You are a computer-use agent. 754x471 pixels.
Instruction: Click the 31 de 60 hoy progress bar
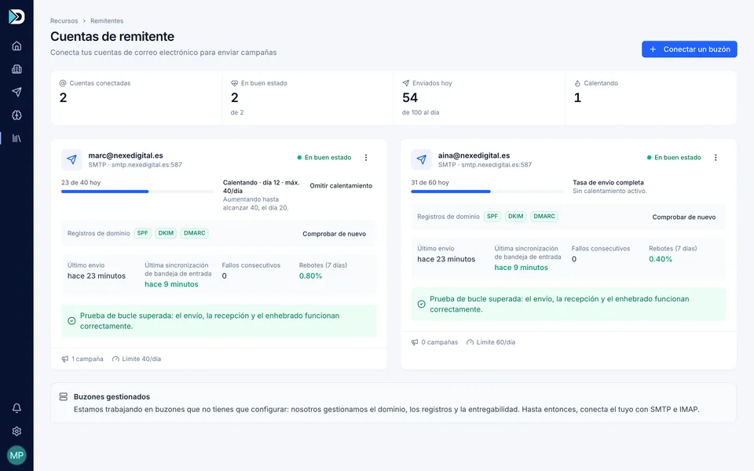[487, 192]
